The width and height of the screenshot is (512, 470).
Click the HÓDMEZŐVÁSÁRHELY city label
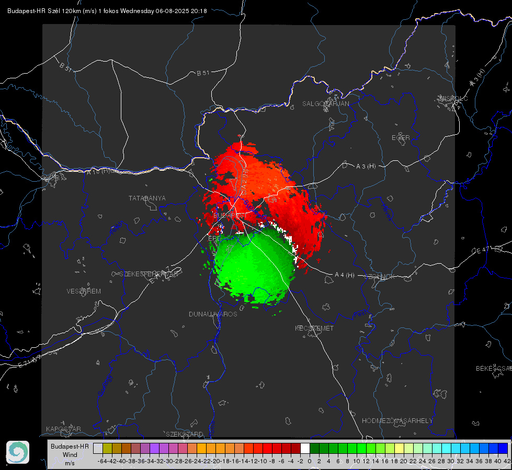tap(397, 421)
